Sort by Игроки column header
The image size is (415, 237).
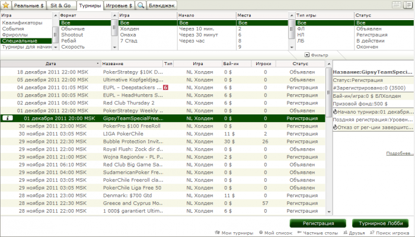click(x=263, y=64)
